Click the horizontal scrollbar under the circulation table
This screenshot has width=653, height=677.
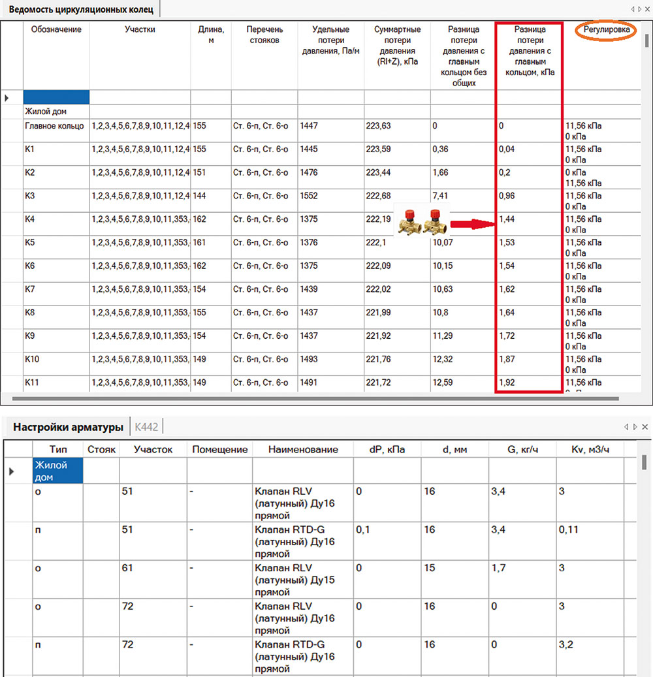(x=313, y=396)
